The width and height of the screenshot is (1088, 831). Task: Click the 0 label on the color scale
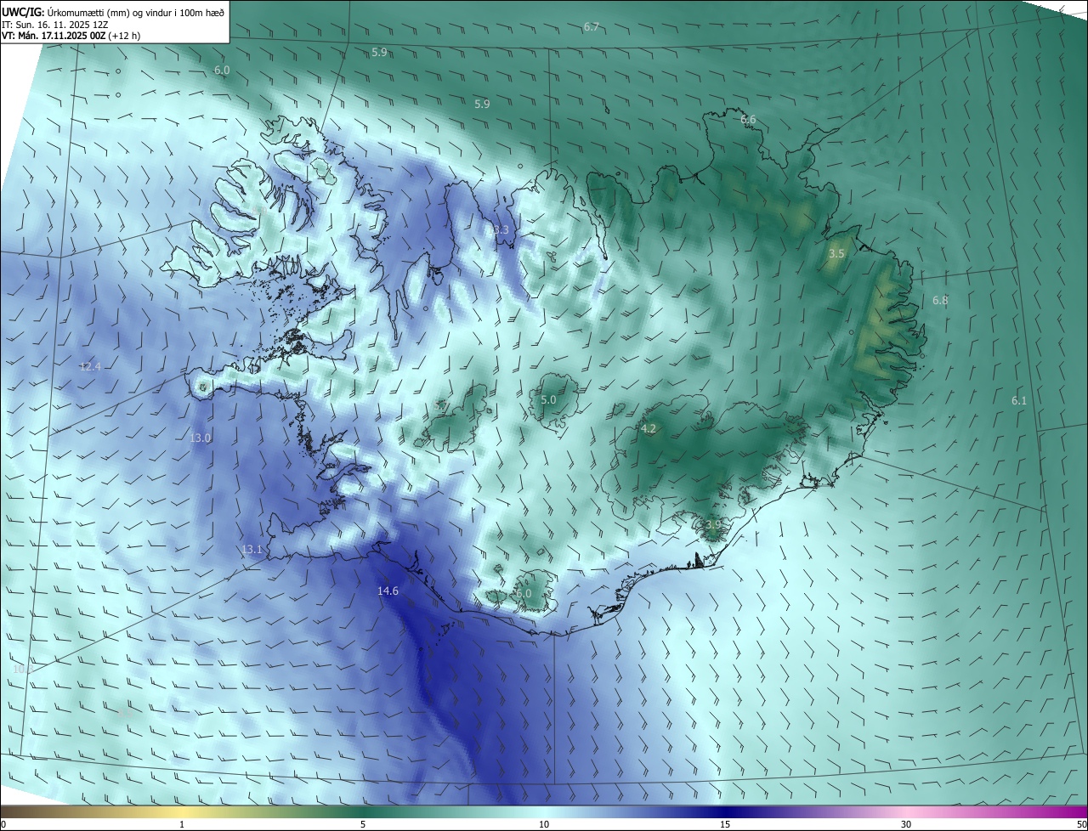(x=3, y=825)
